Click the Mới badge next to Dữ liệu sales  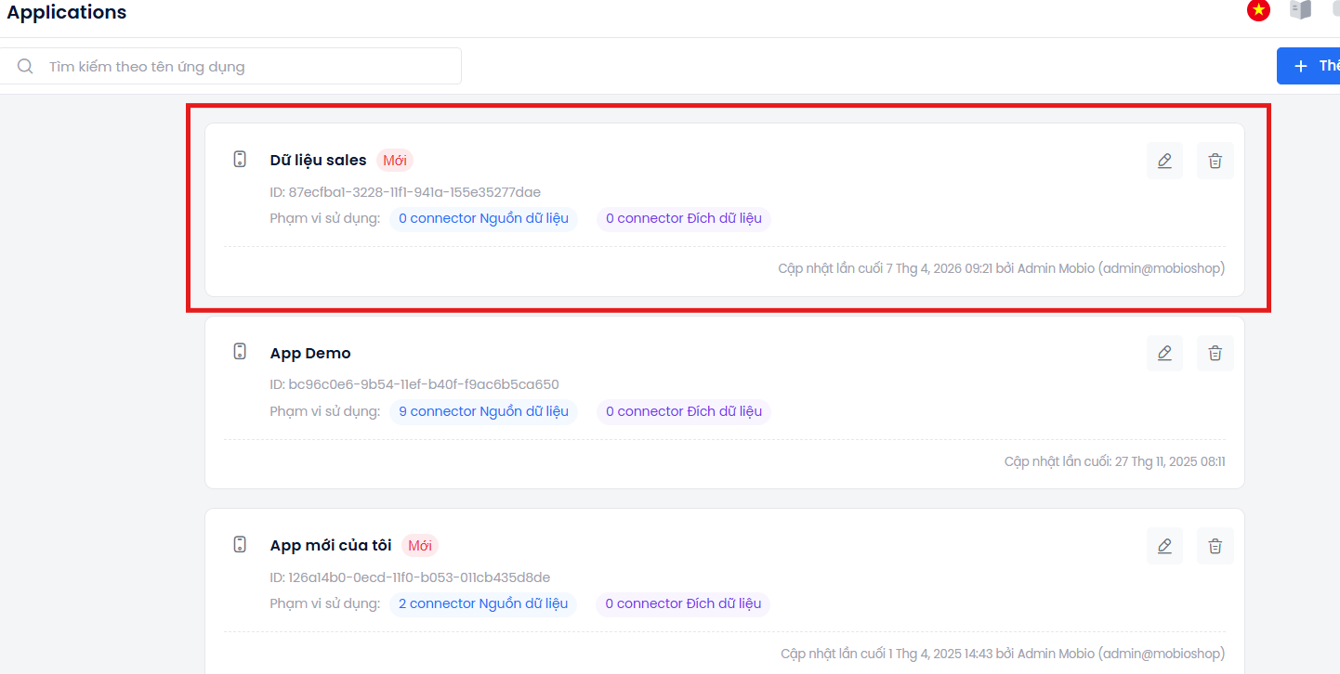pos(394,160)
